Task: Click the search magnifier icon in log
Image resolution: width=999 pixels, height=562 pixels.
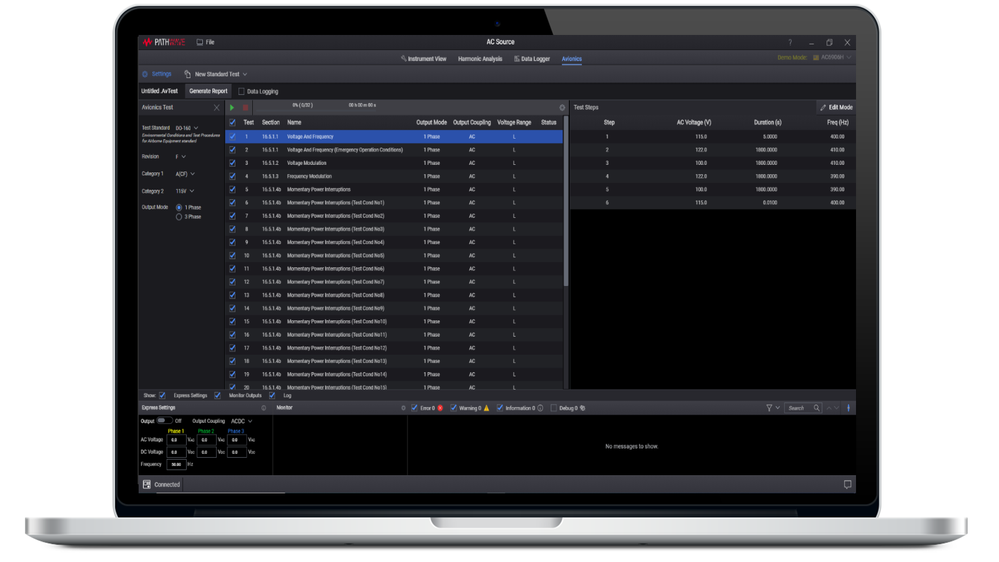Action: [x=816, y=408]
